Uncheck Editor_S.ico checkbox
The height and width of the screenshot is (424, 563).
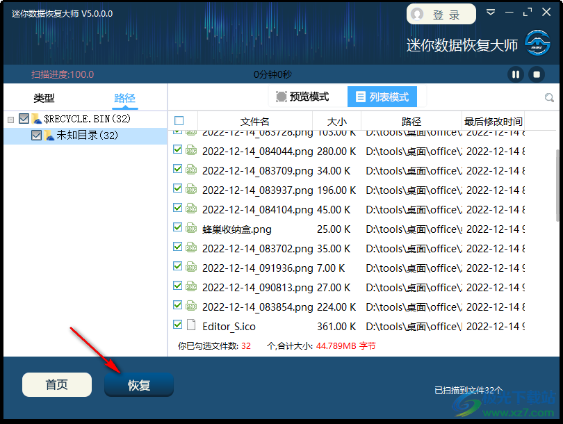177,325
